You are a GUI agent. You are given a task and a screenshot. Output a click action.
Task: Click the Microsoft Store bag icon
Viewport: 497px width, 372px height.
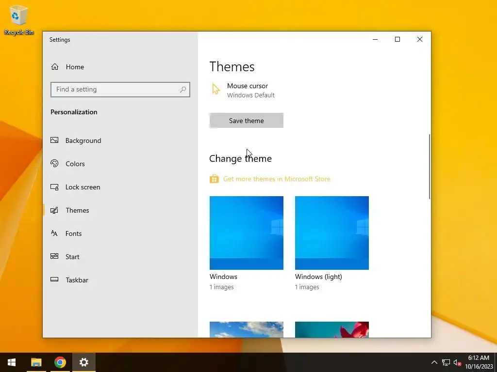[214, 179]
